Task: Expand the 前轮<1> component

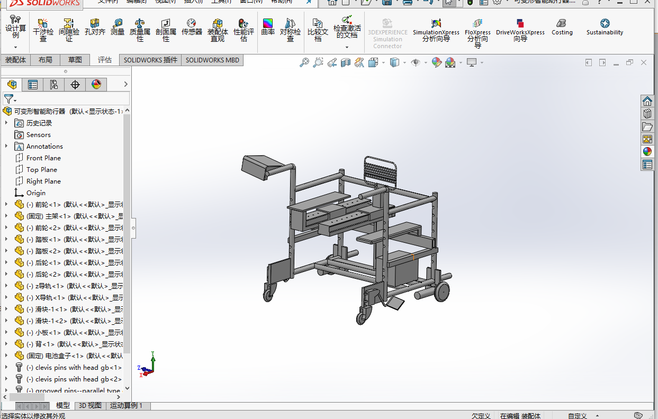Action: 6,204
